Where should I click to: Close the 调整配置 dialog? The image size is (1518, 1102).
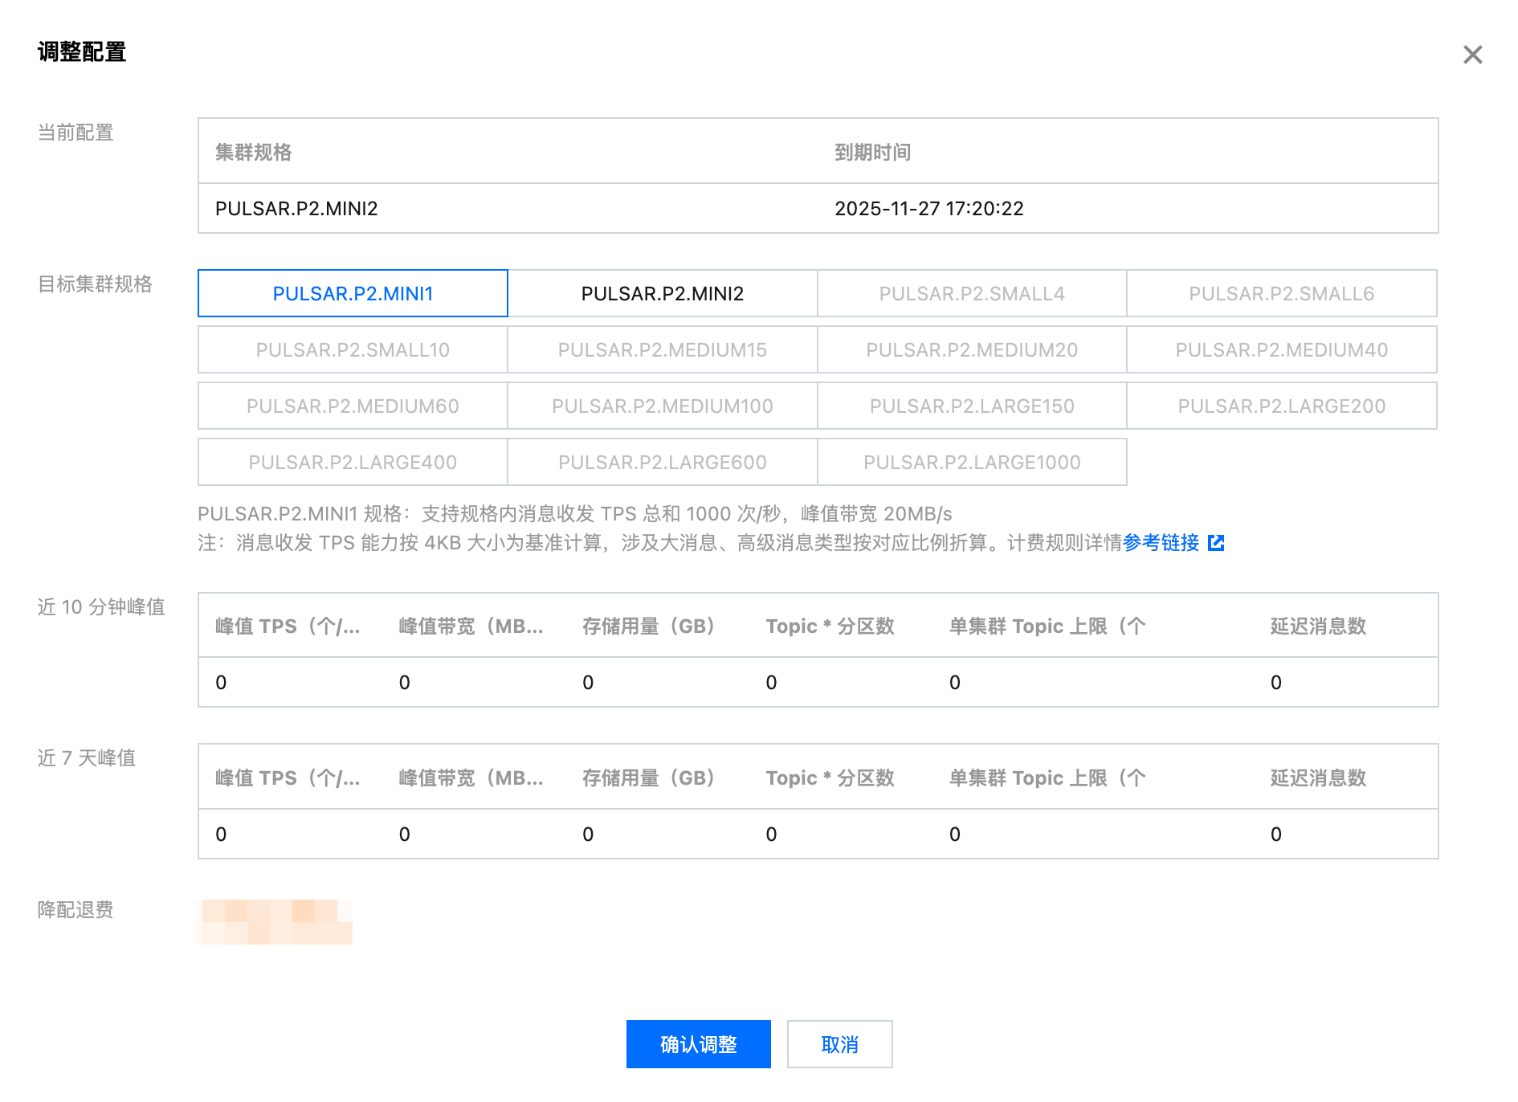click(x=1472, y=55)
